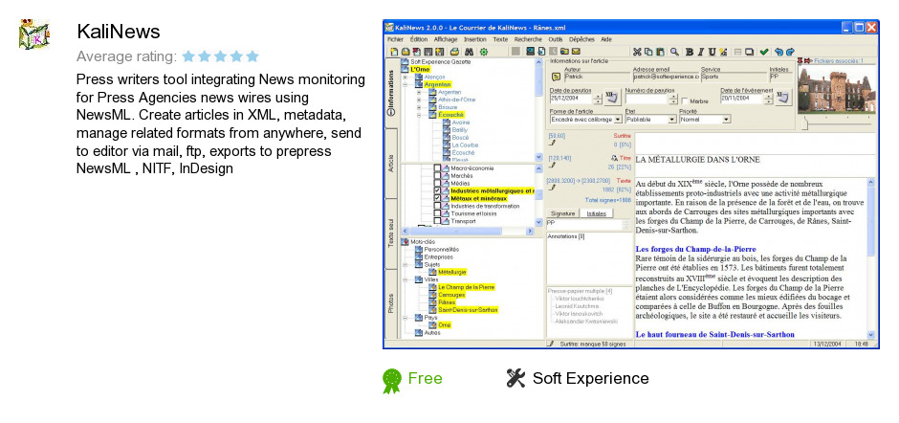The height and width of the screenshot is (423, 899).
Task: Click the paste clipboard icon
Action: [660, 52]
